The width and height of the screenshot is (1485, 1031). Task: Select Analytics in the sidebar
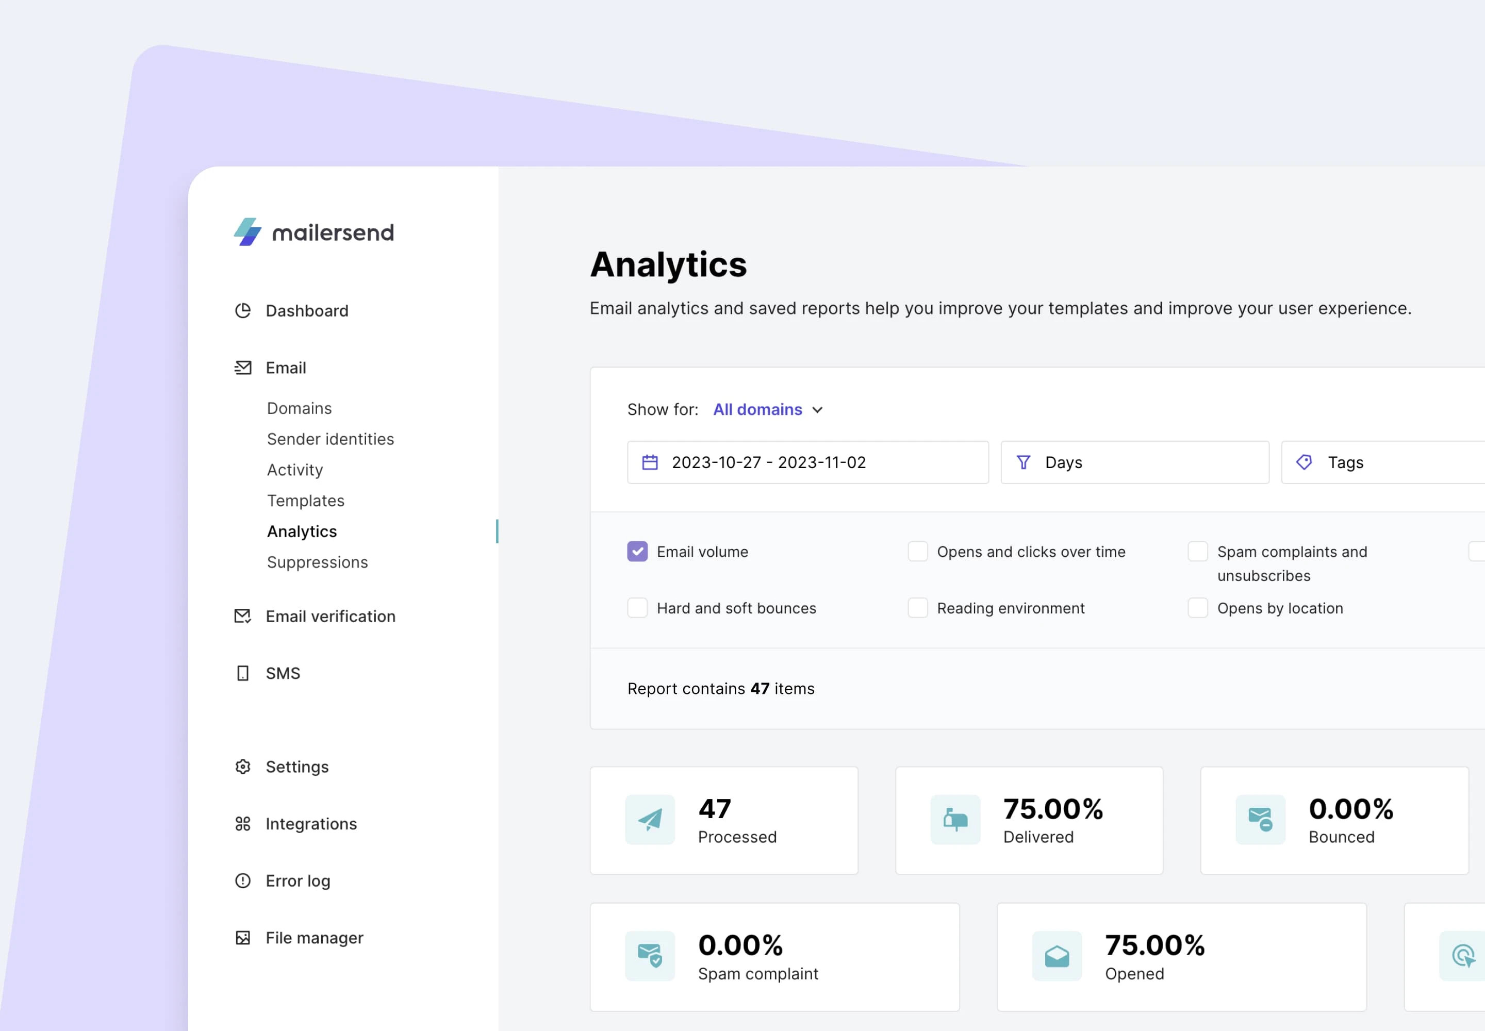point(302,531)
